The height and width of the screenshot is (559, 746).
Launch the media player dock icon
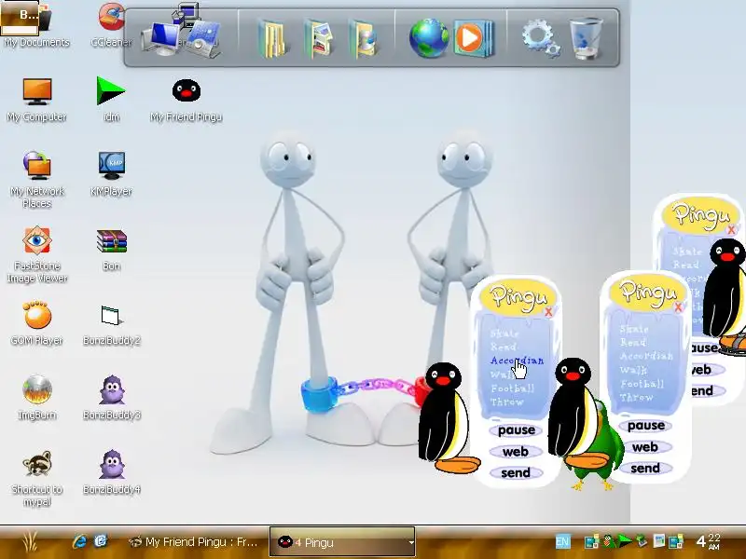[473, 38]
